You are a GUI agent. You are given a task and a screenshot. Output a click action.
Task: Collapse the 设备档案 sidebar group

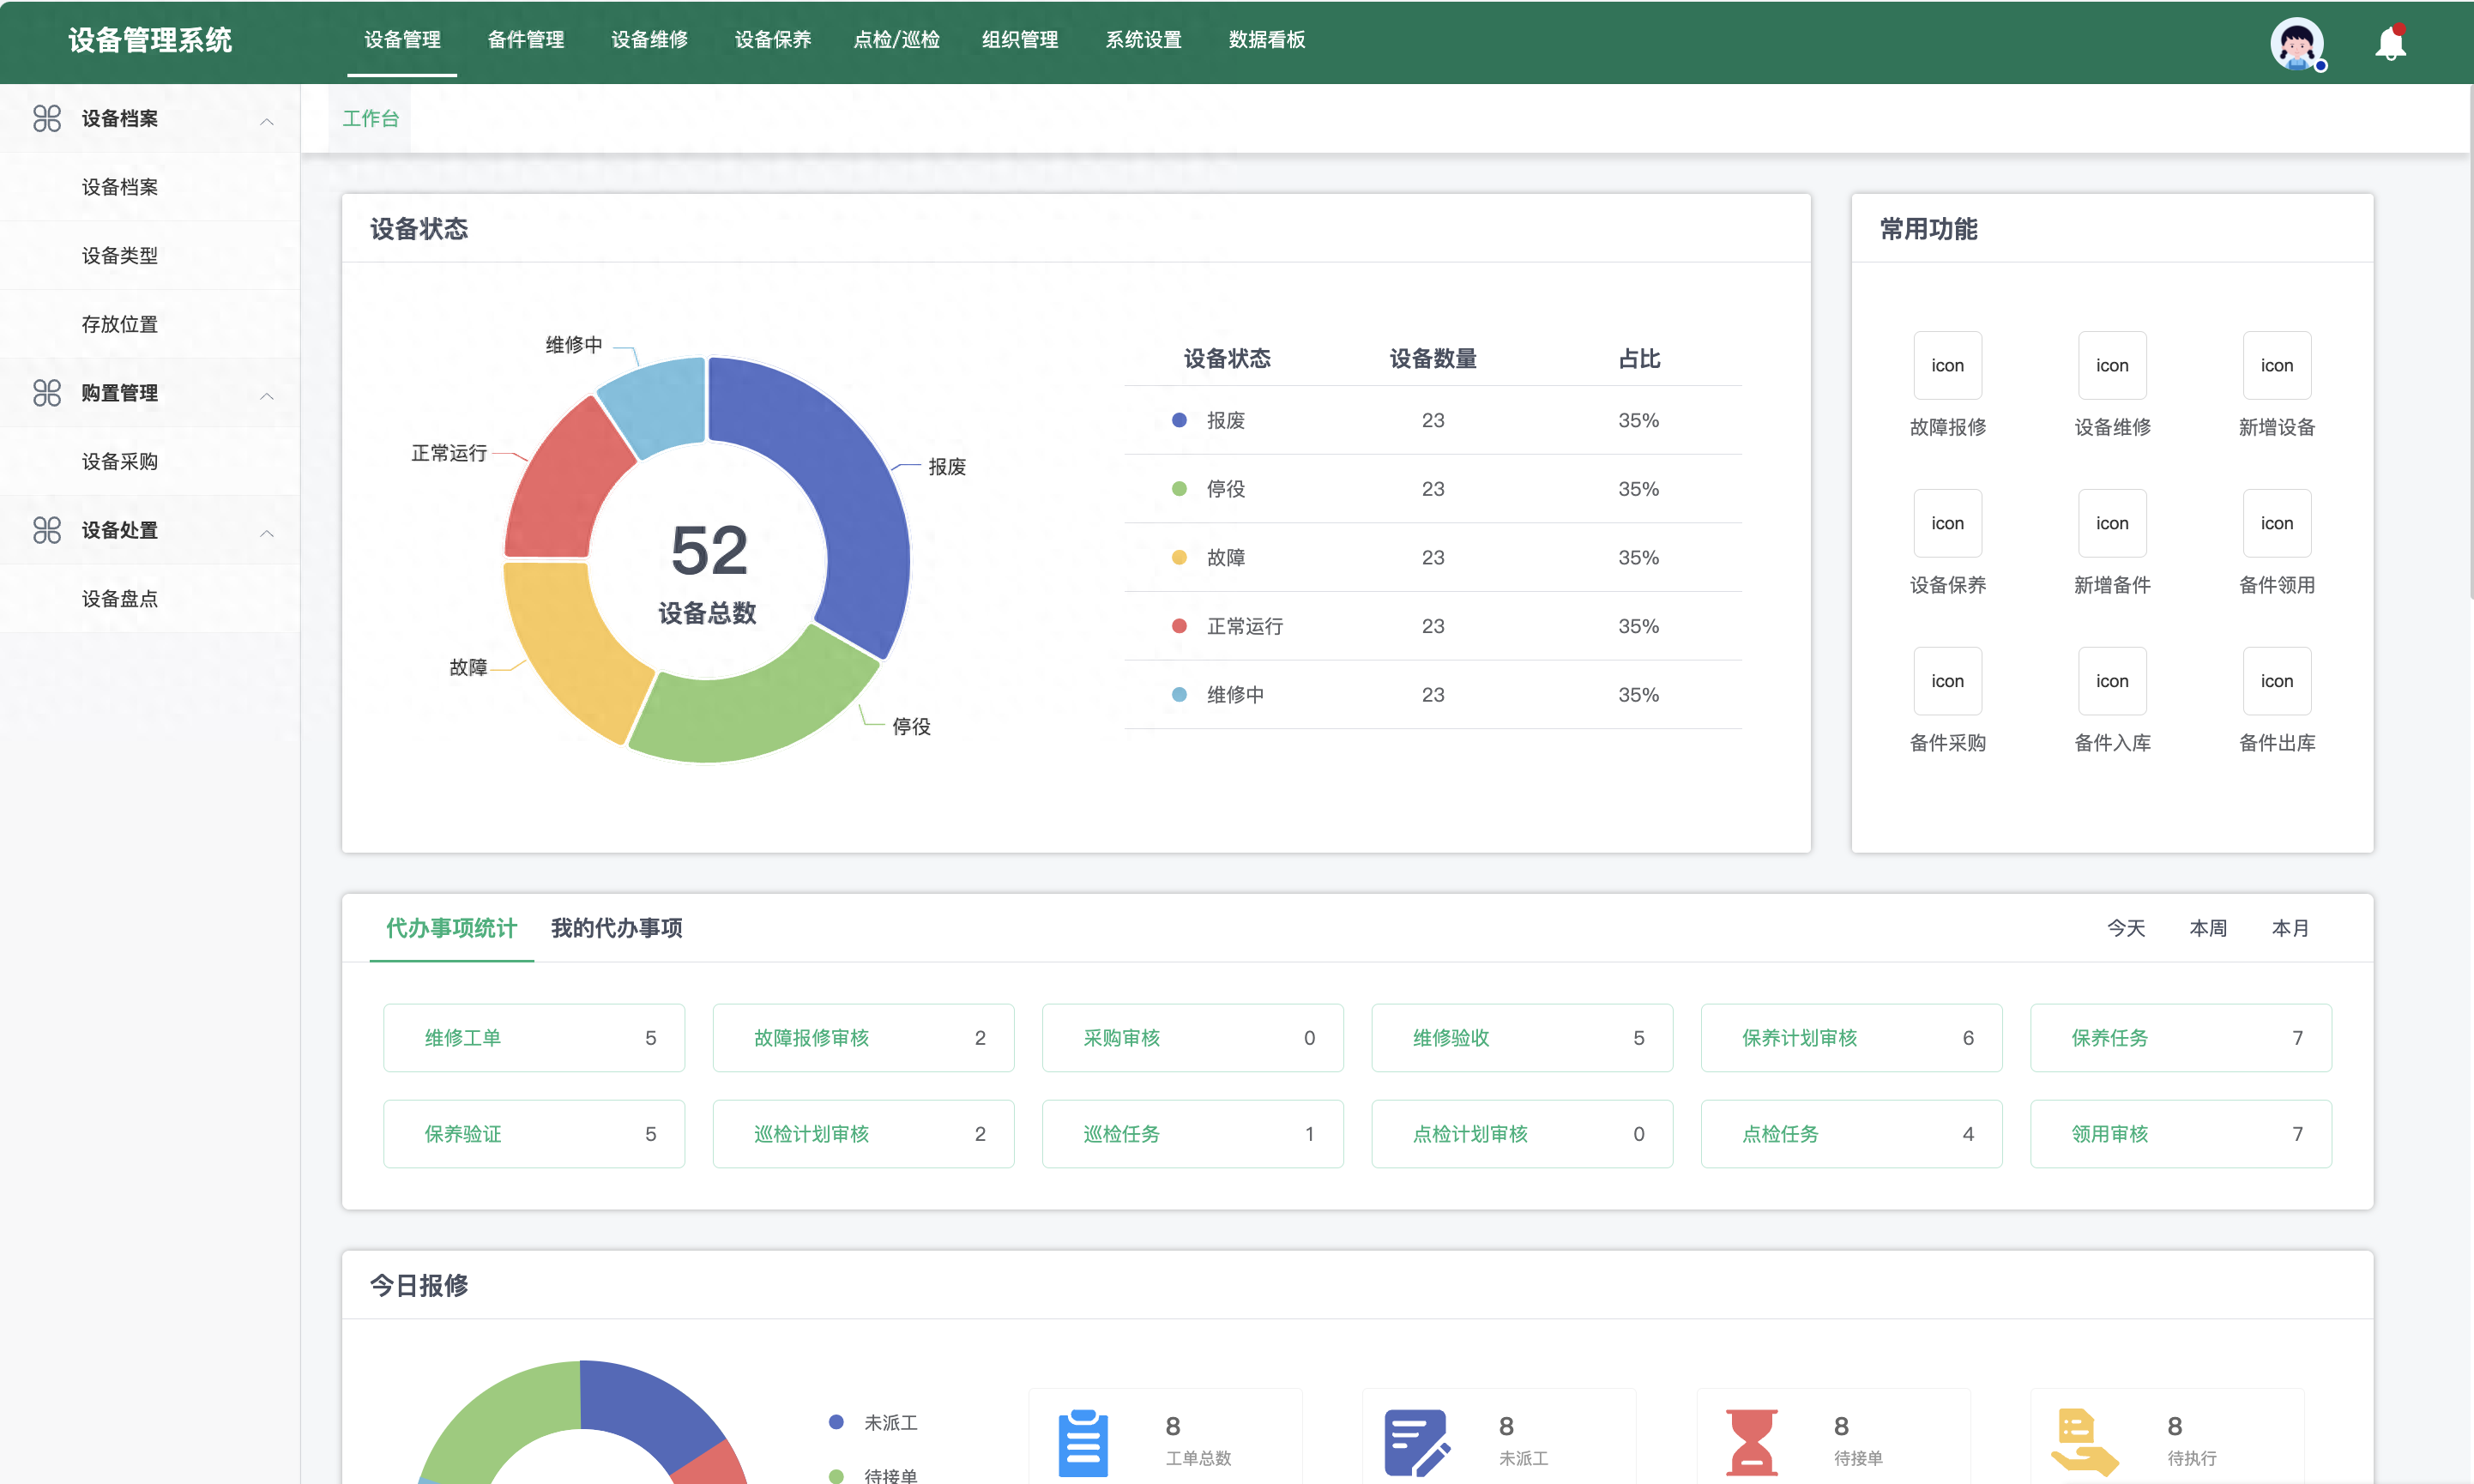(266, 120)
